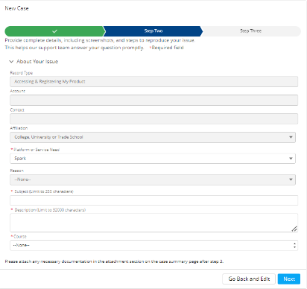Open the Platform or Service Need dropdown

tap(153, 159)
